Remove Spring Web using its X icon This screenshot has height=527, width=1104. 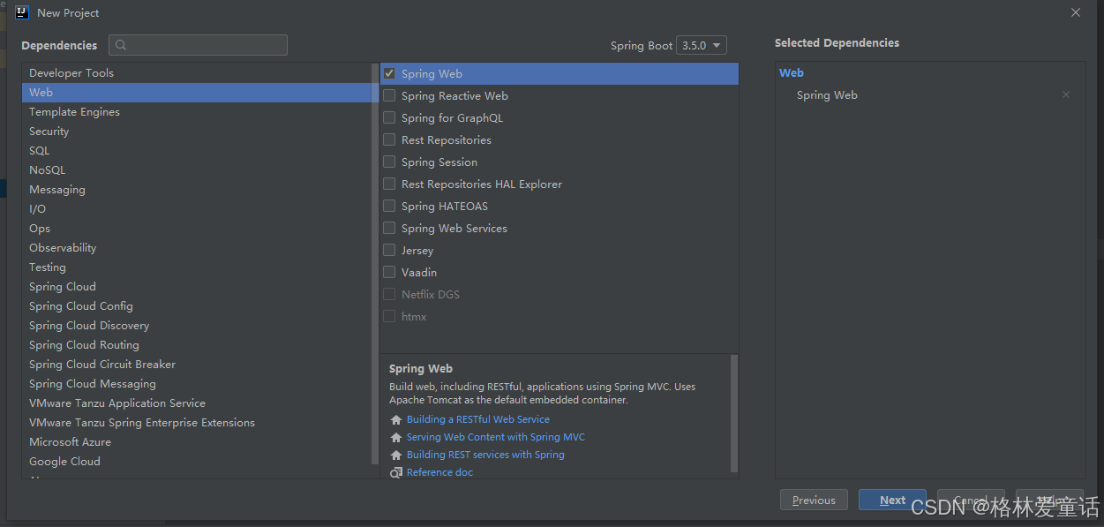click(x=1065, y=94)
